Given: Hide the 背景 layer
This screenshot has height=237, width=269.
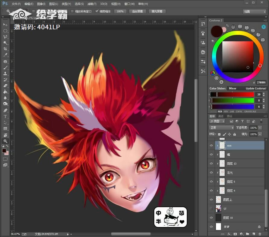Looking at the screenshot, I should 211,227.
